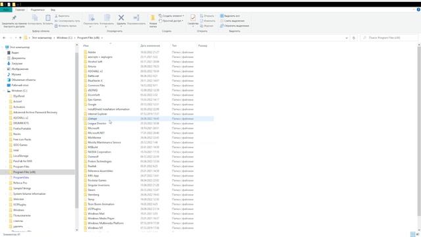Click the file list vertical scrollbar
The width and height of the screenshot is (421, 237).
(419, 132)
